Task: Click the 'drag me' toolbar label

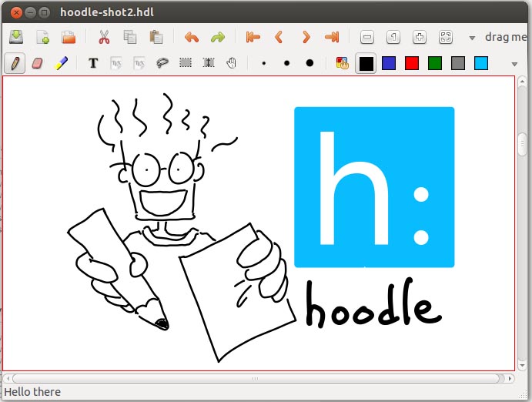Action: [x=506, y=37]
